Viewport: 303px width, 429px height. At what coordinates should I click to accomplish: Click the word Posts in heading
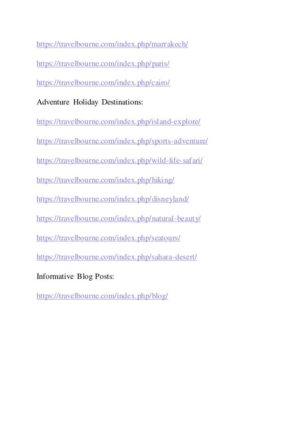(104, 276)
